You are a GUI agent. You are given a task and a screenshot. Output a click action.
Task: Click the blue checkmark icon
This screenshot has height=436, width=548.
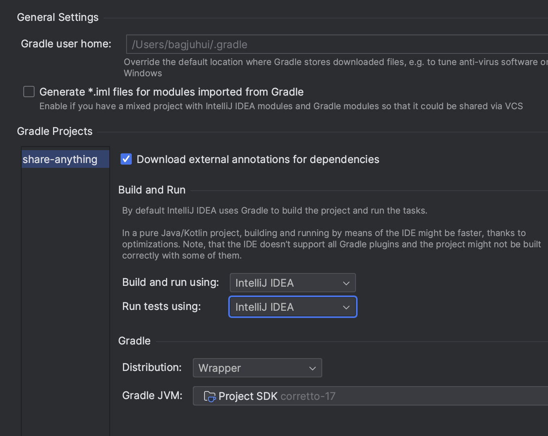pyautogui.click(x=126, y=159)
